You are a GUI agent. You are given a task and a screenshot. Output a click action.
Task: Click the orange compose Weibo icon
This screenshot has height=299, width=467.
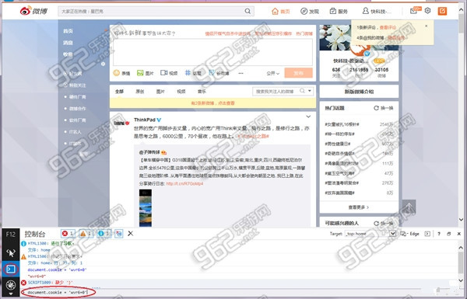click(442, 11)
